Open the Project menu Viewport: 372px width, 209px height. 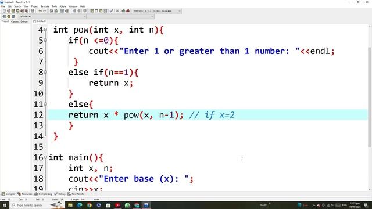pyautogui.click(x=35, y=6)
